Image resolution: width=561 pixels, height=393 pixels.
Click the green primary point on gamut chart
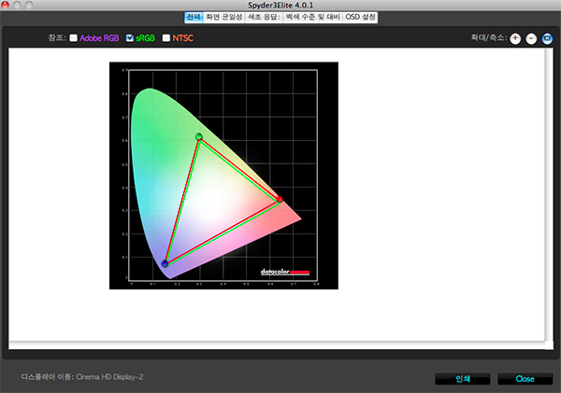coord(198,137)
